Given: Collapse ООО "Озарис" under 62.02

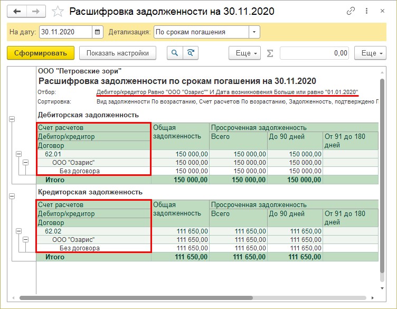Looking at the screenshot, I should 25,240.
